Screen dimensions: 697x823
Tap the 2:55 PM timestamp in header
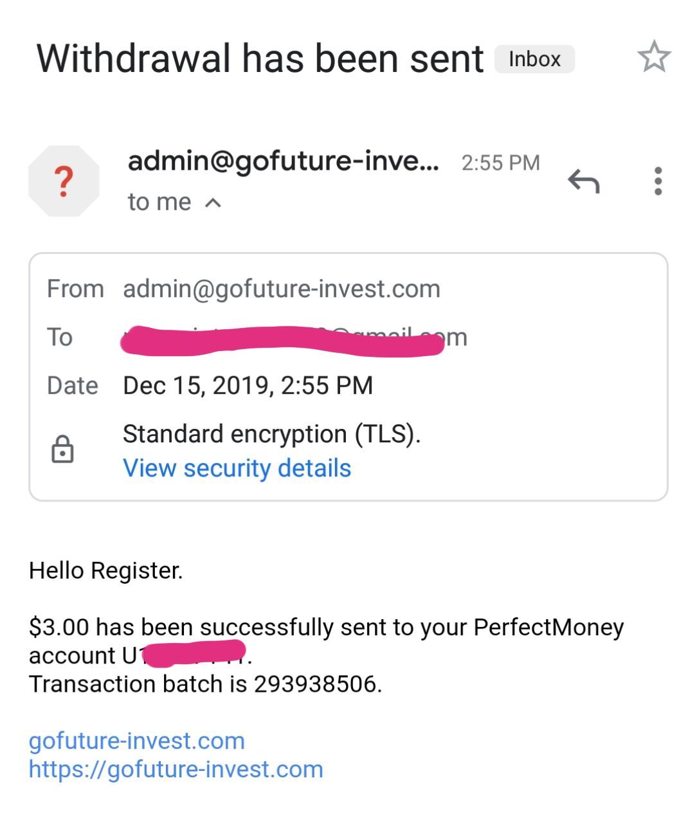tap(500, 163)
